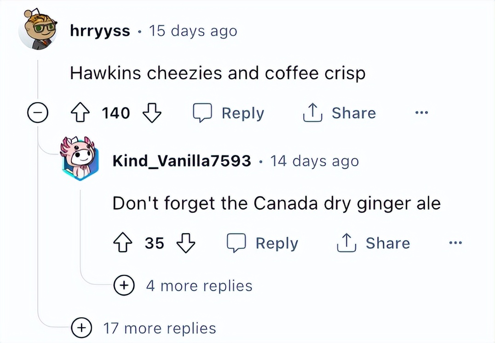This screenshot has width=495, height=343.
Task: Click Kind_Vanilla7593 axolotl avatar
Action: point(80,159)
